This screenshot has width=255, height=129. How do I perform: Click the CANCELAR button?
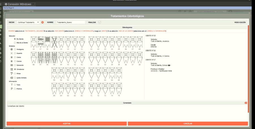pyautogui.click(x=188, y=124)
